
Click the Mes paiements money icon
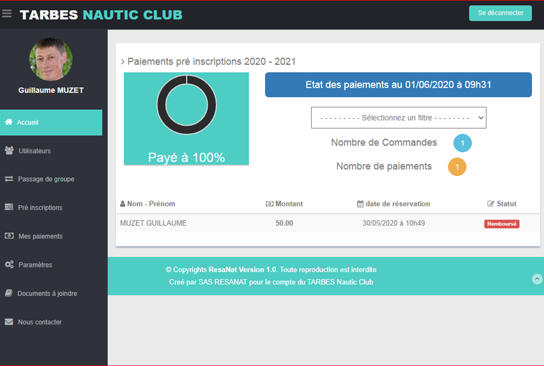tap(9, 236)
